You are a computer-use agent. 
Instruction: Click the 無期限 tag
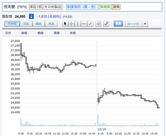point(105,7)
